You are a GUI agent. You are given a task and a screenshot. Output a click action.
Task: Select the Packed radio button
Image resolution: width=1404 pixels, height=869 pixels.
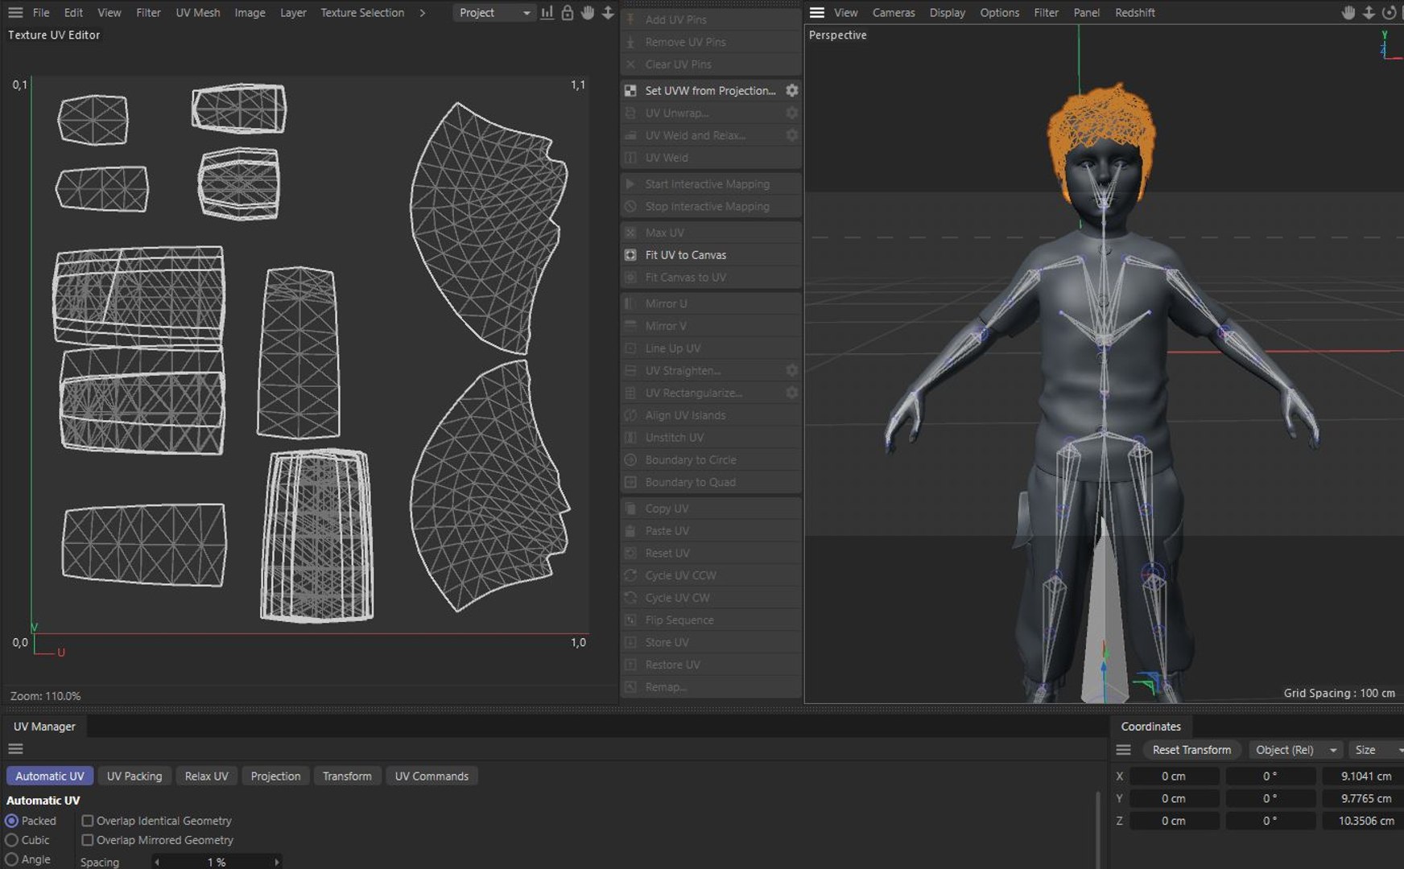pyautogui.click(x=12, y=821)
